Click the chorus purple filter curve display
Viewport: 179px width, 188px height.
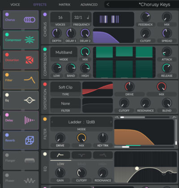114,36
